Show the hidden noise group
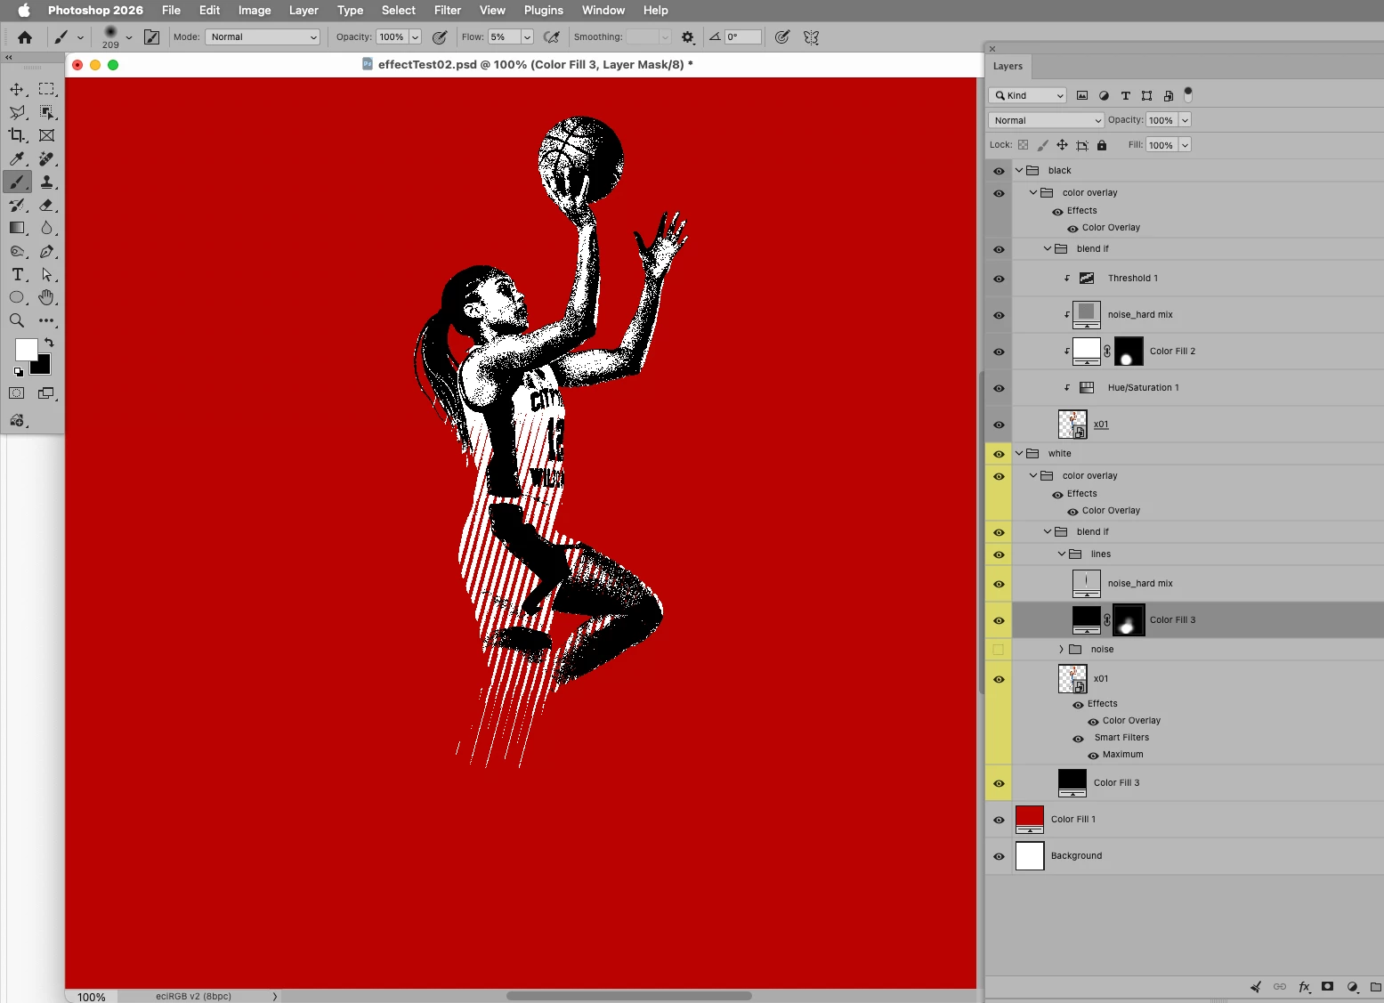1384x1003 pixels. coord(999,650)
